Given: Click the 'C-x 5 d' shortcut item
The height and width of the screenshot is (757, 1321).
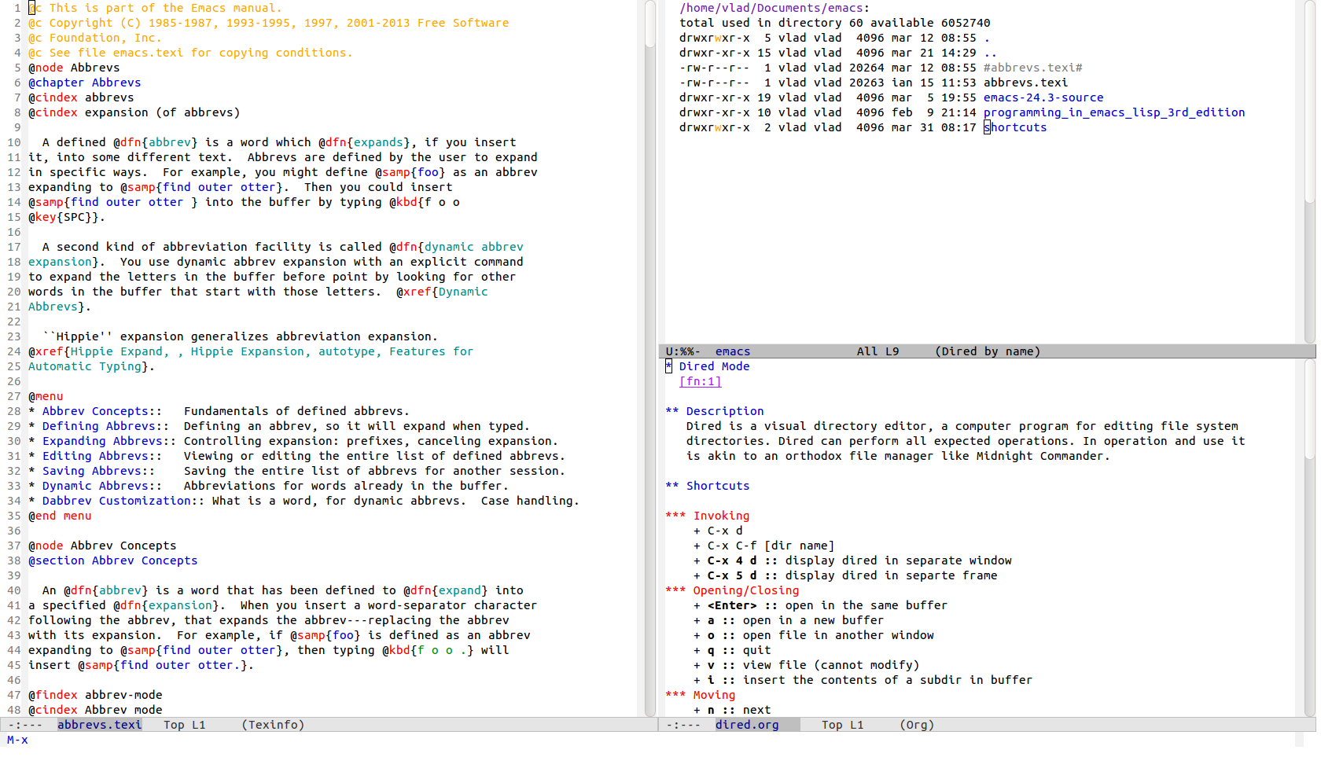Looking at the screenshot, I should [845, 575].
